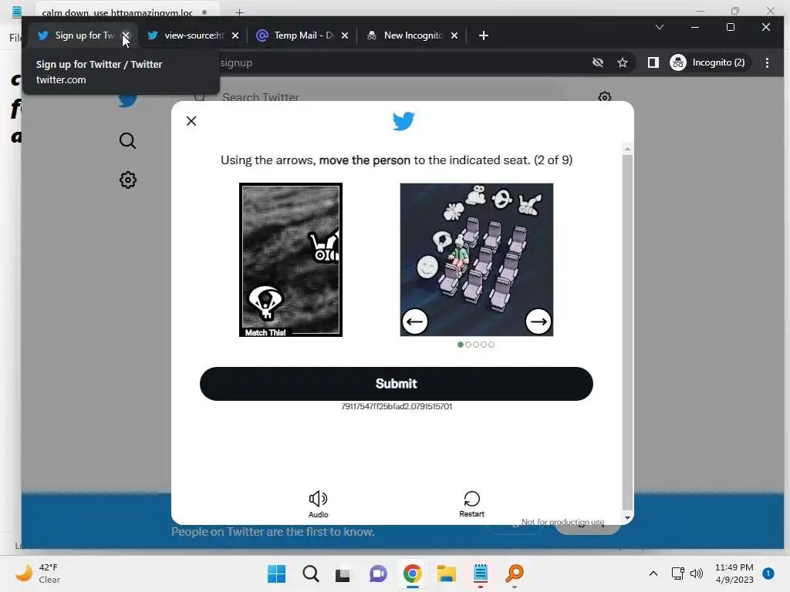Click the Chrome icon on the taskbar
Screen dimensions: 790x592
tap(412, 573)
